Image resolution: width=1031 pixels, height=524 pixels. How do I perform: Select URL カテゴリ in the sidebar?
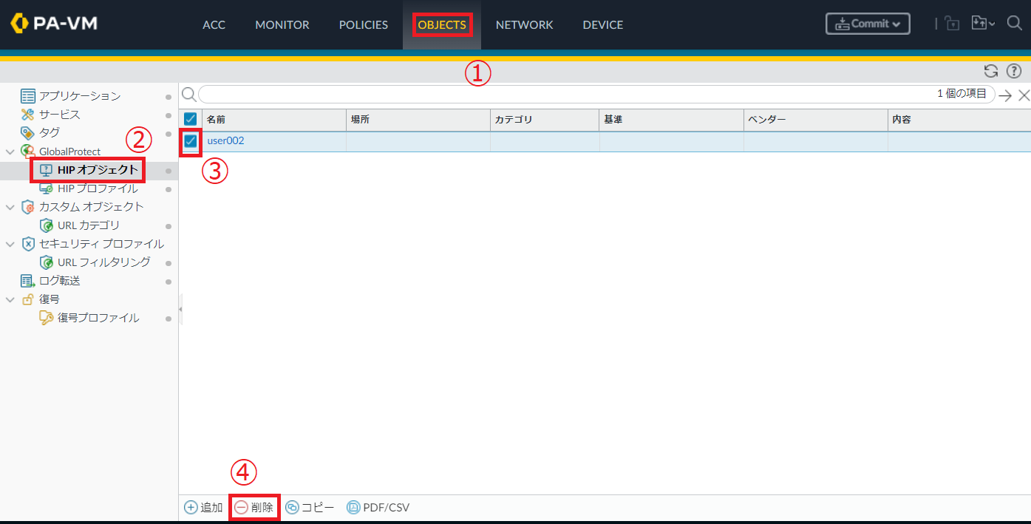[x=89, y=225]
